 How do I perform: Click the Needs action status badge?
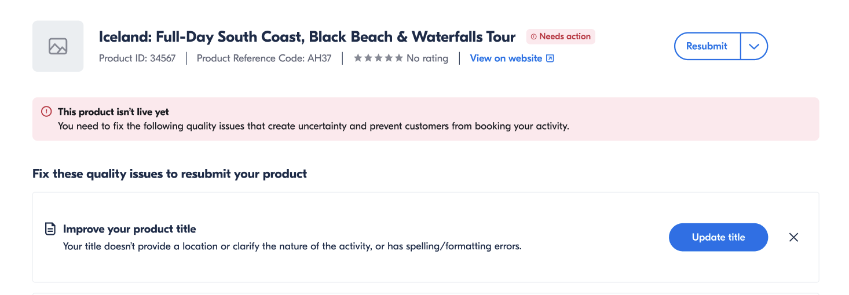pyautogui.click(x=561, y=36)
